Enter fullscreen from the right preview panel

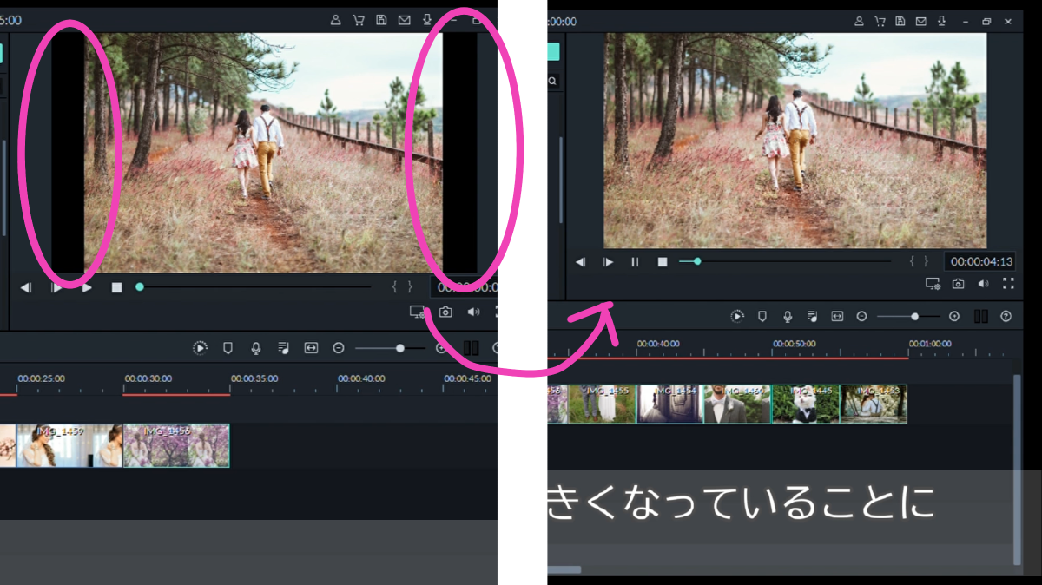tap(1008, 284)
